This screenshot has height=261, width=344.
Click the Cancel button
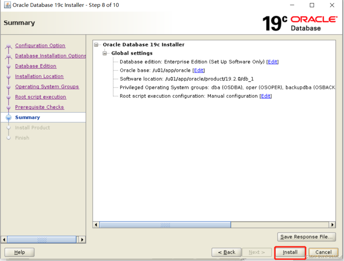point(324,252)
